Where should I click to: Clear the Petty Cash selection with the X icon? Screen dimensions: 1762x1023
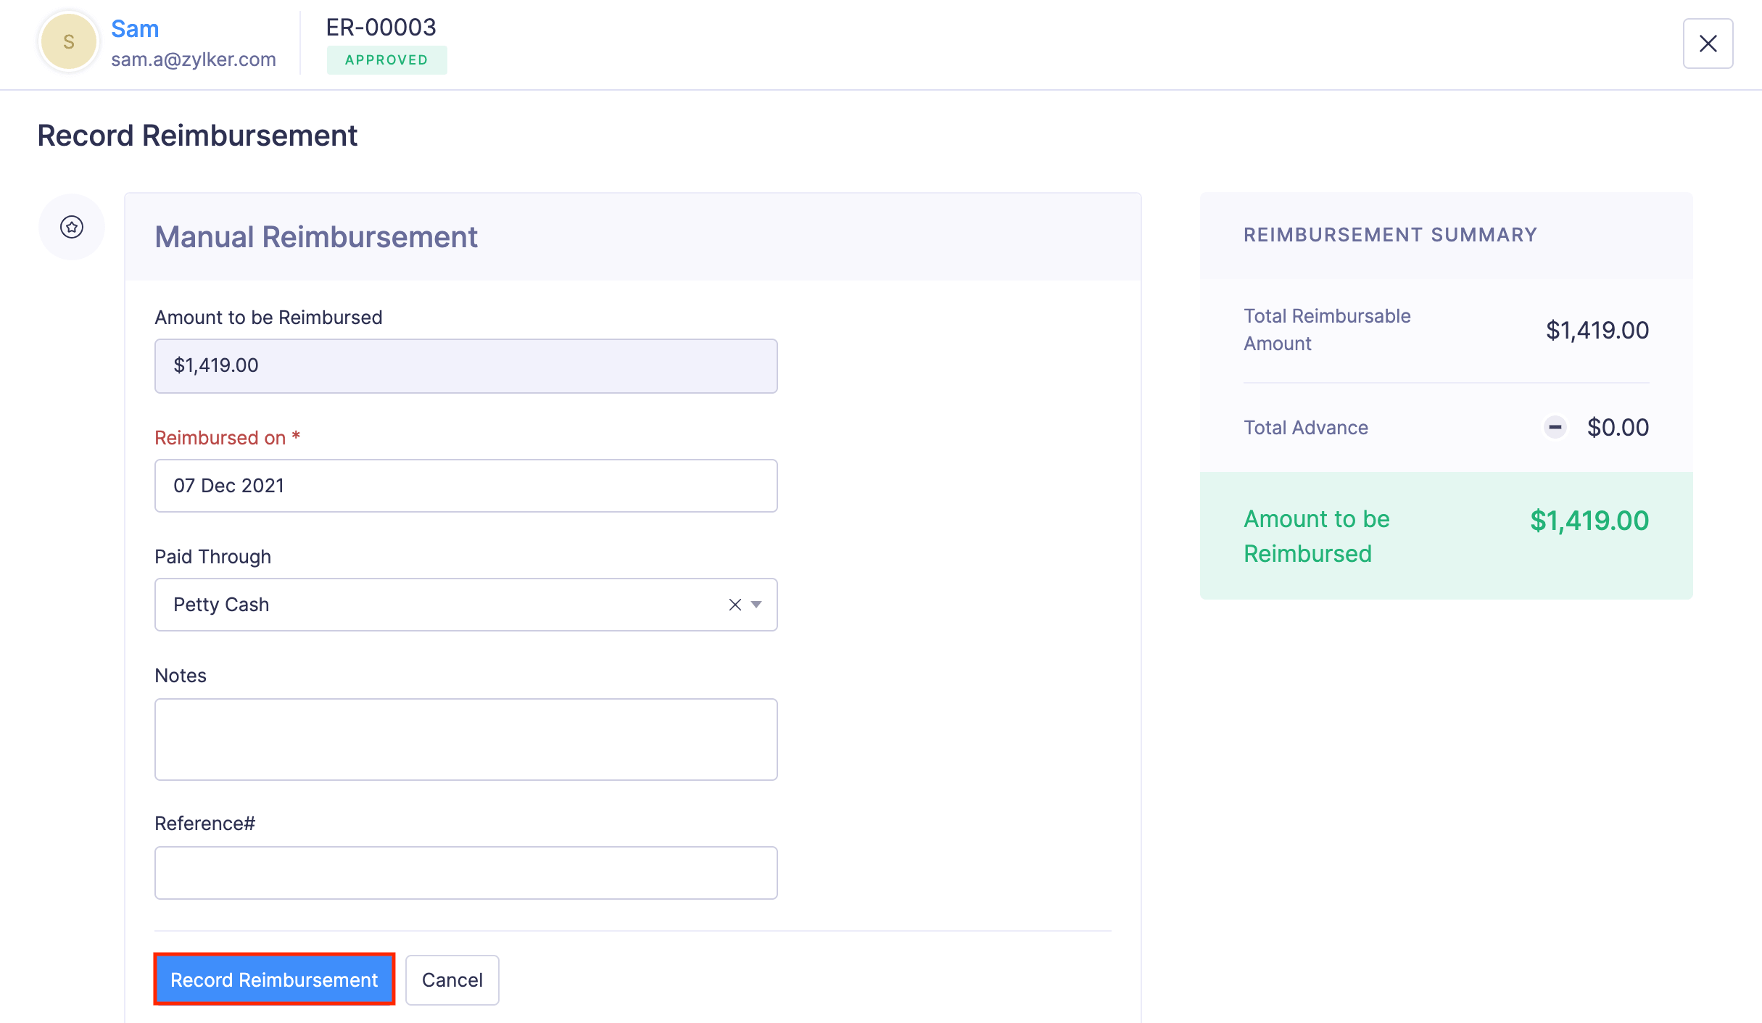point(734,604)
